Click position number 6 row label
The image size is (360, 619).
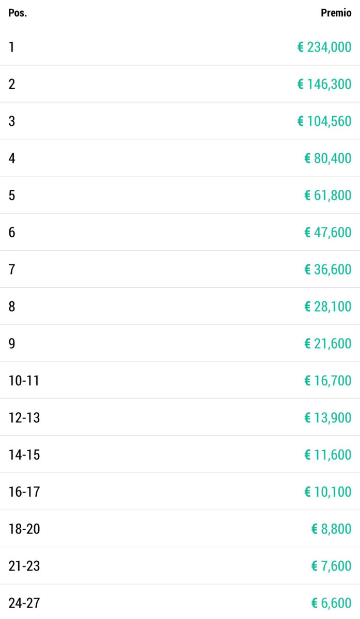(x=12, y=233)
